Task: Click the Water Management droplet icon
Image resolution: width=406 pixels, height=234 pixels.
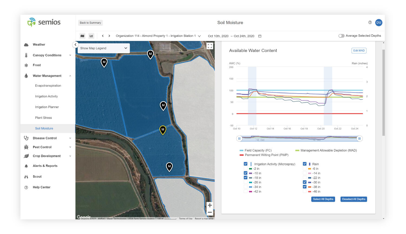Action: coord(26,76)
